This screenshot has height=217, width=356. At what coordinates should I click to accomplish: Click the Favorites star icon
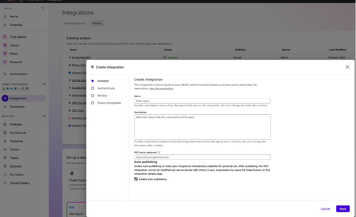point(5,25)
